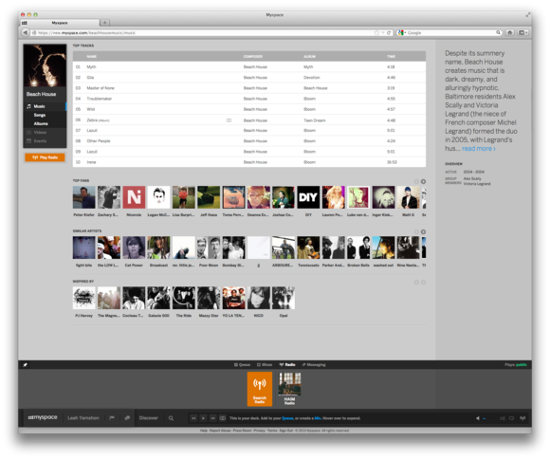This screenshot has width=550, height=459.
Task: Open the connections link icon
Action: pos(127,418)
